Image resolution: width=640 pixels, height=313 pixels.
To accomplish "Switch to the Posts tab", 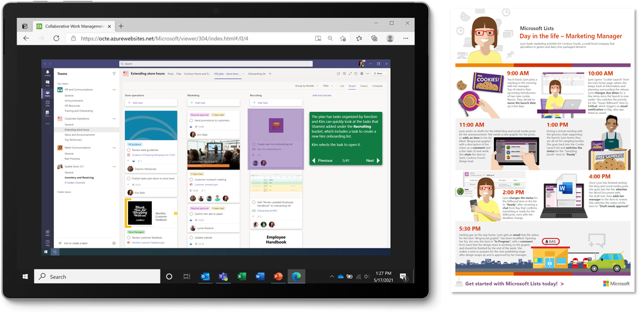I will click(x=170, y=74).
